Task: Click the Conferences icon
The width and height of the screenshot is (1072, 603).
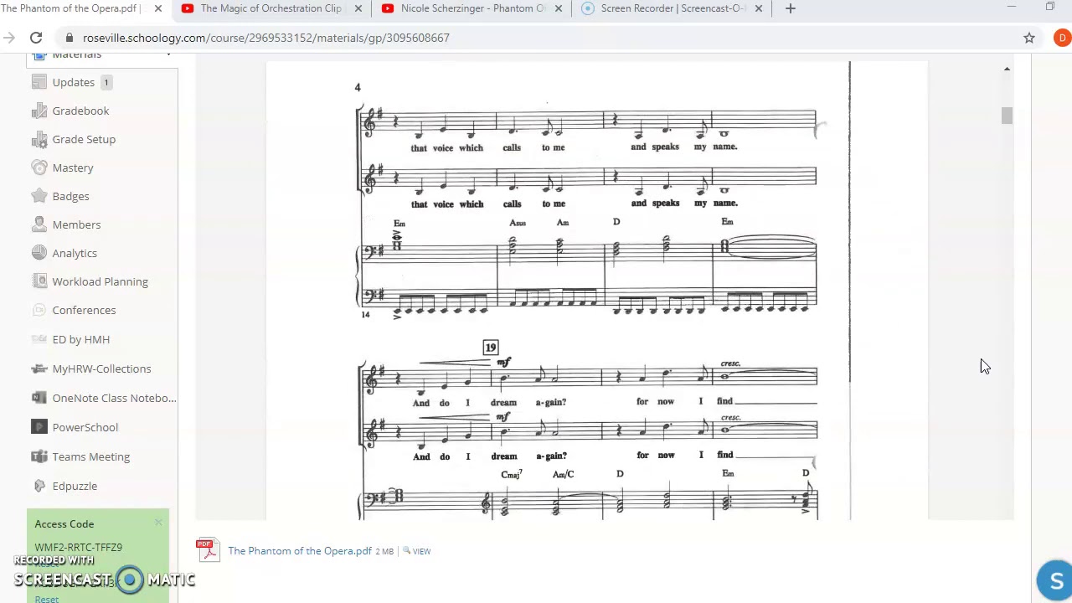Action: pyautogui.click(x=39, y=310)
